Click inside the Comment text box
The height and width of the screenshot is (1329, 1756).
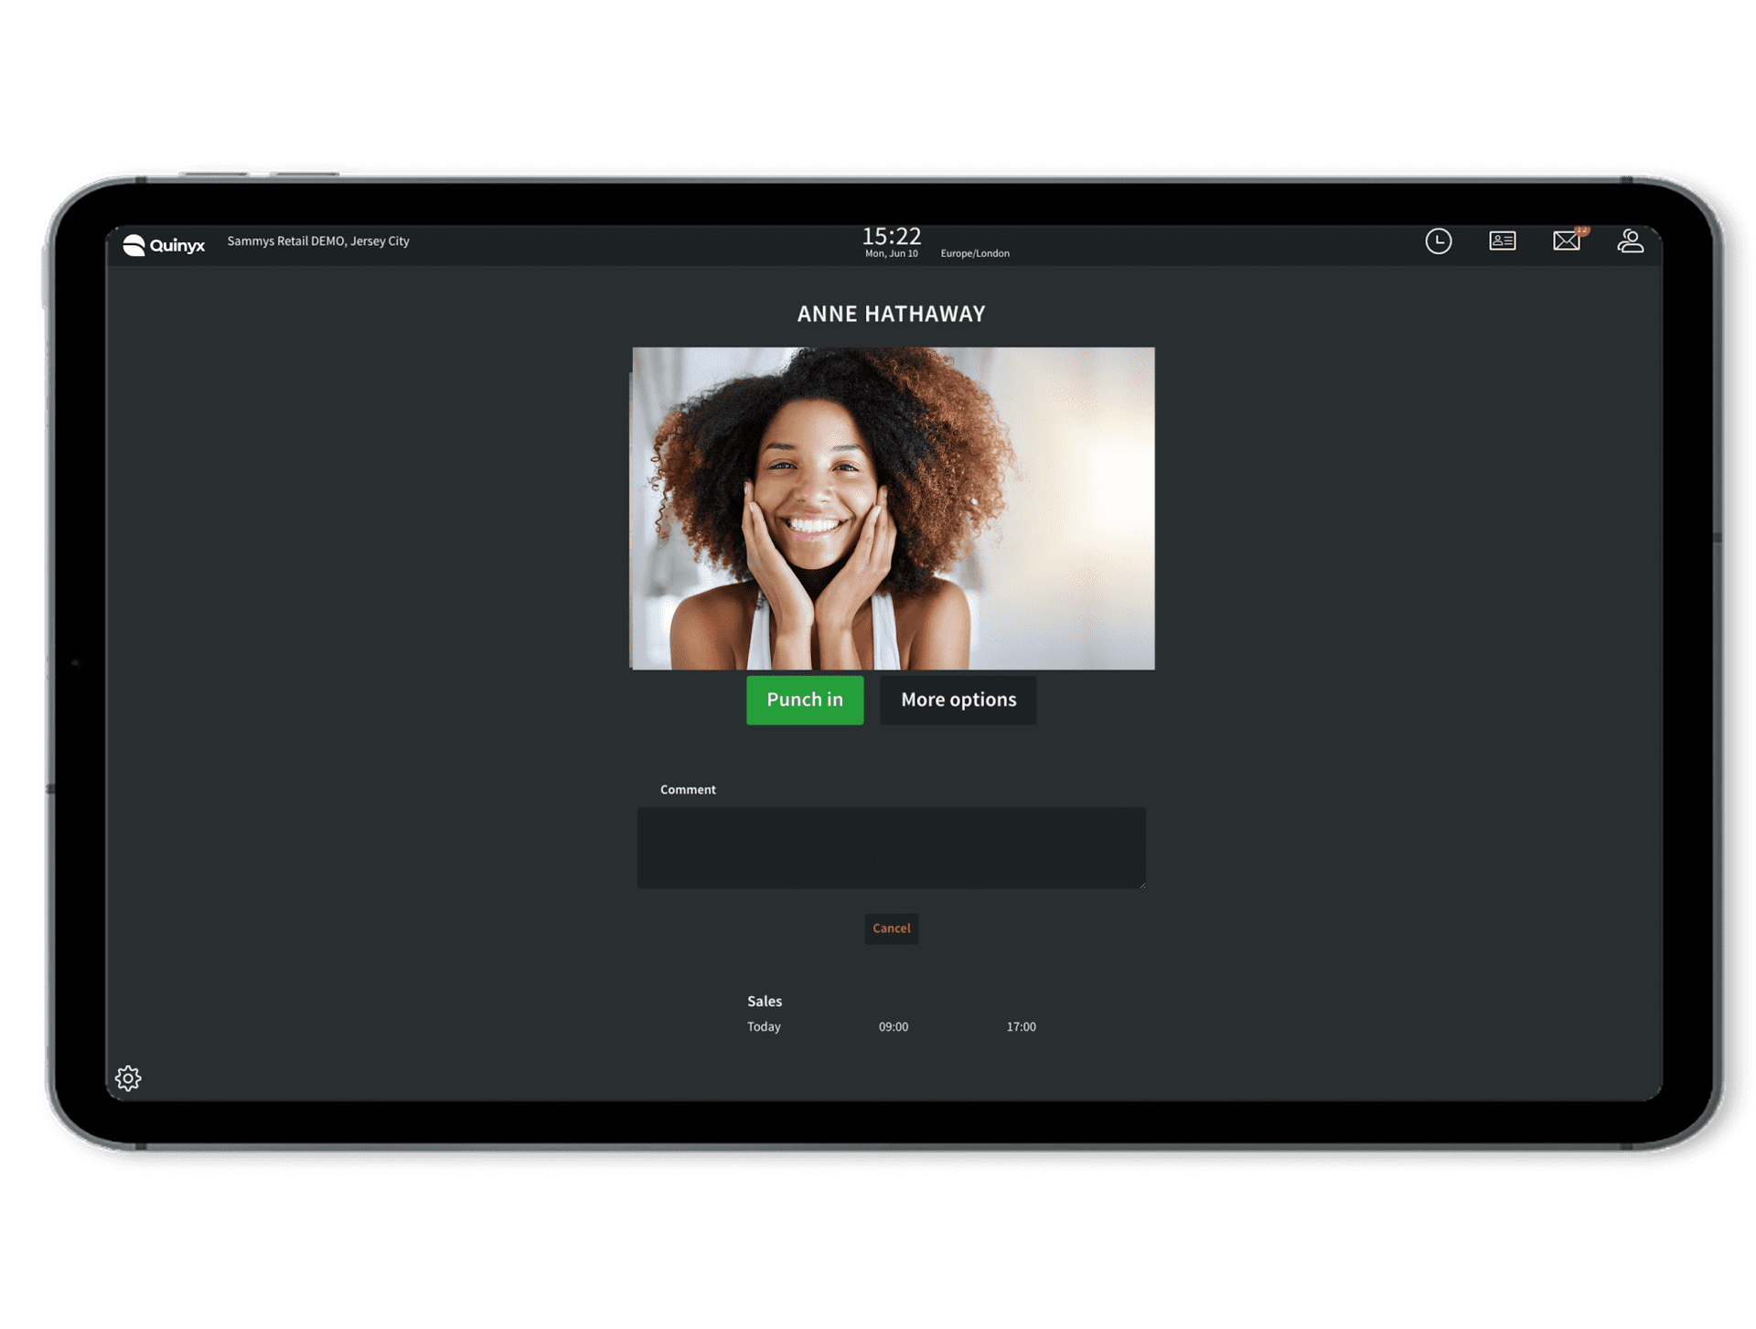891,848
